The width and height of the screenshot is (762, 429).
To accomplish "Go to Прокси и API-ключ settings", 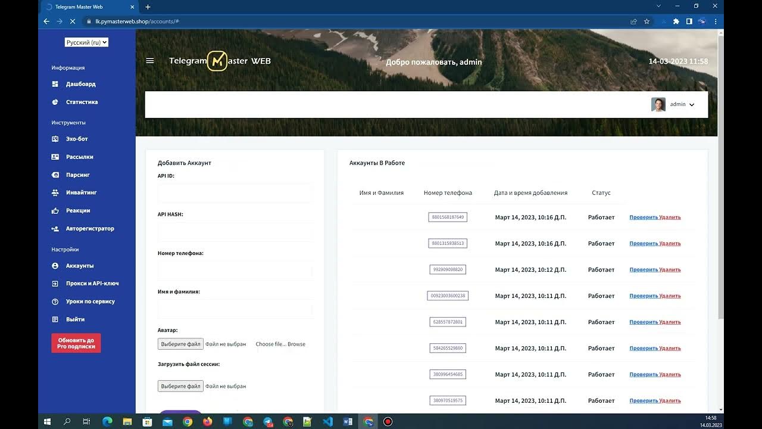I will (x=92, y=284).
